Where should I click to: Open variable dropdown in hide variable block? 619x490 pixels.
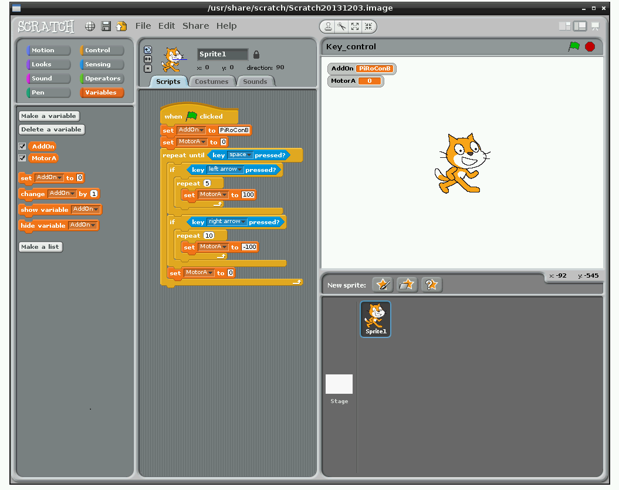pos(83,225)
